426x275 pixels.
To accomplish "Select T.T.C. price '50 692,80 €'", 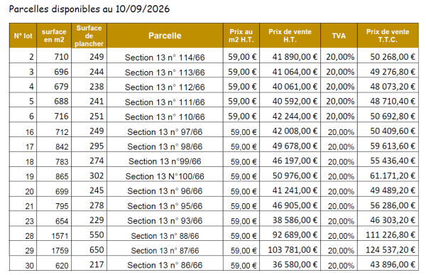I will click(393, 116).
